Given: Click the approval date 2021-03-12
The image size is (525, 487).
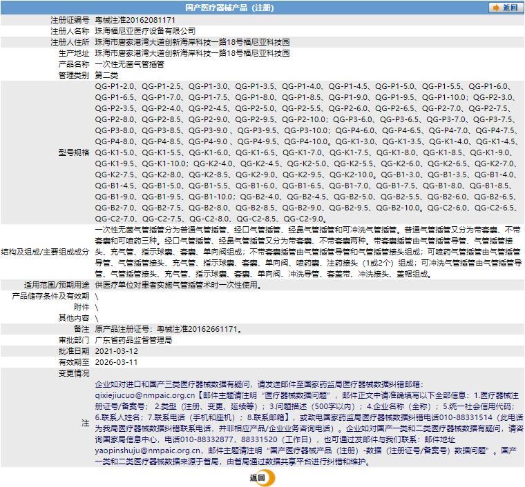Looking at the screenshot, I should 116,351.
